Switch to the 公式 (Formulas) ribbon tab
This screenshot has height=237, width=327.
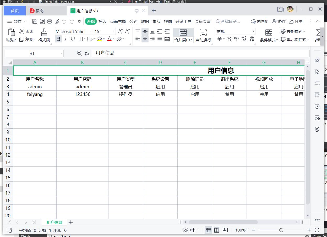click(x=133, y=21)
